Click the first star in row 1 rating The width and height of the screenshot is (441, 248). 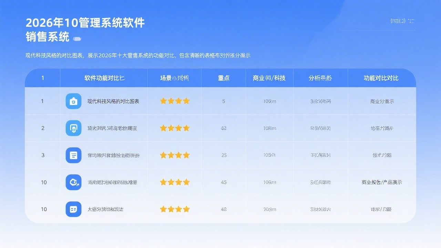[x=163, y=101]
